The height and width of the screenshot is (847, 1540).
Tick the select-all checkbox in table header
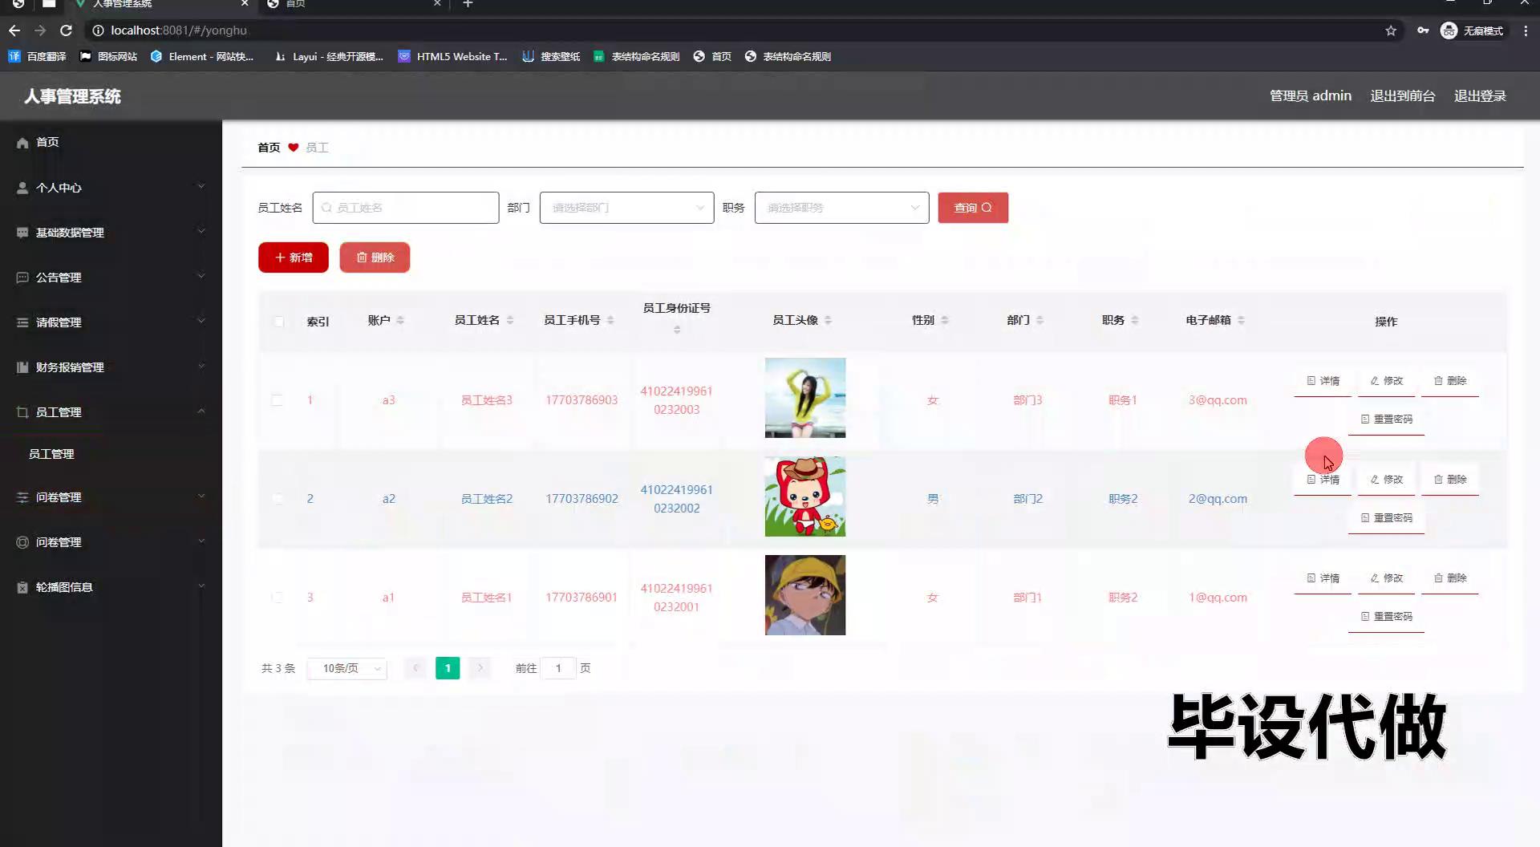click(278, 322)
